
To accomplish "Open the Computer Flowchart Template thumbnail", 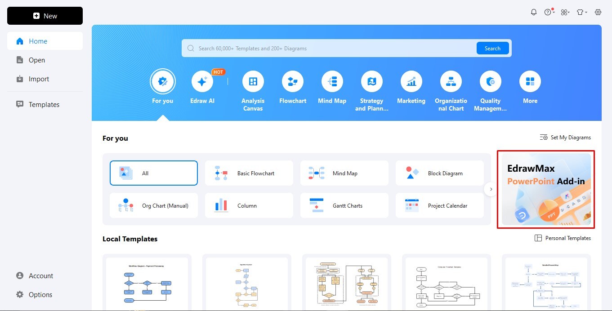I will pos(447,283).
